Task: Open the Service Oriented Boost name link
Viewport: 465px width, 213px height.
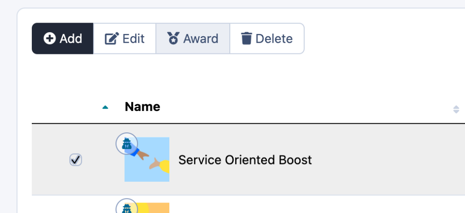Action: [245, 160]
